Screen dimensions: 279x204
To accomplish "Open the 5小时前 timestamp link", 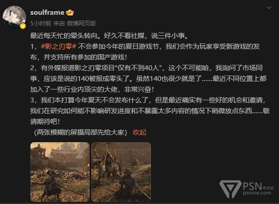I will coord(41,23).
